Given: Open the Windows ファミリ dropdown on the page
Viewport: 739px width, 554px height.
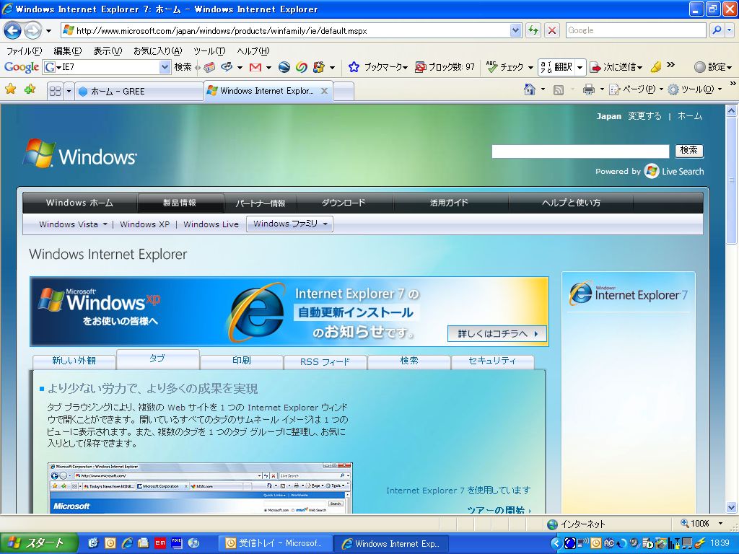Looking at the screenshot, I should [289, 224].
